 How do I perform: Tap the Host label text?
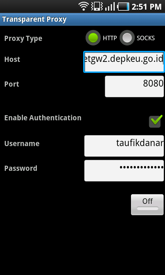(x=12, y=59)
